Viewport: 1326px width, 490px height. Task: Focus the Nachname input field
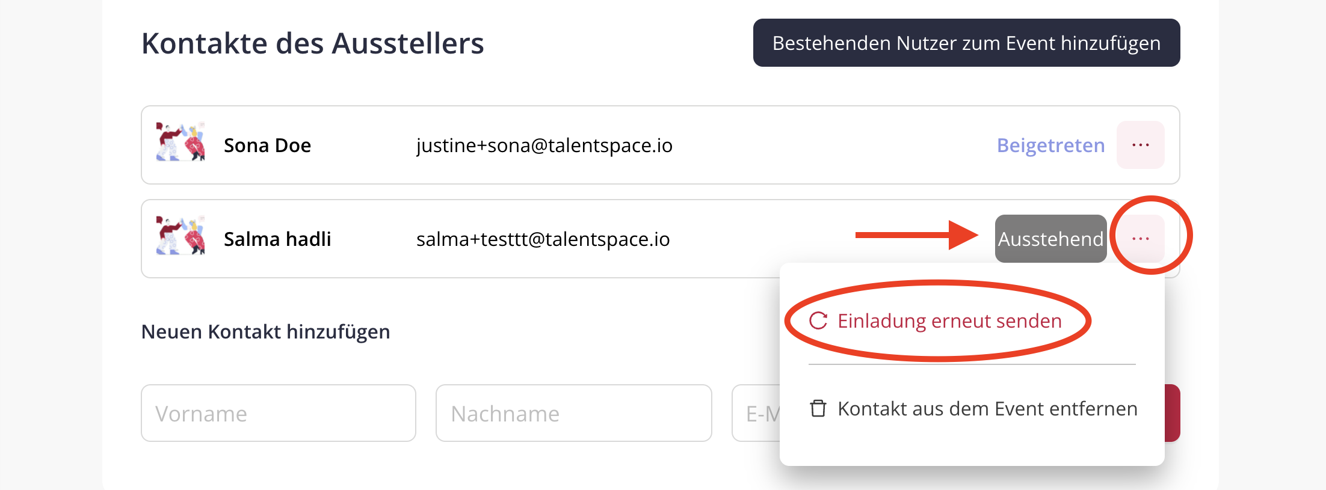coord(573,413)
